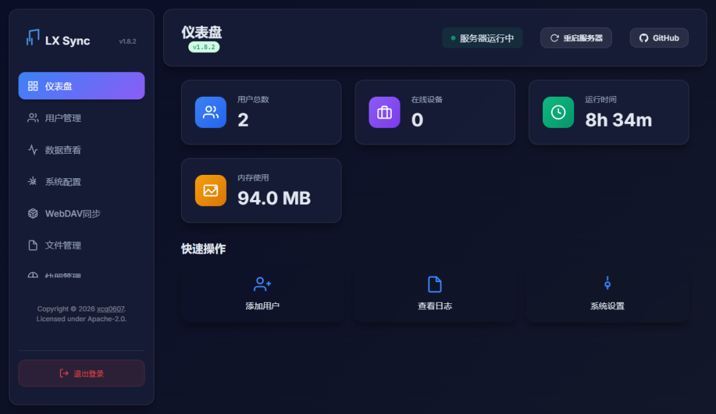Click the 系统设置 slider icon

pyautogui.click(x=607, y=284)
